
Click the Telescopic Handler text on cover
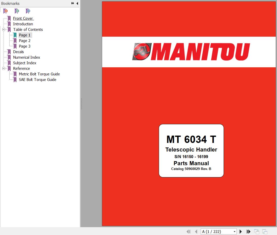[191, 149]
